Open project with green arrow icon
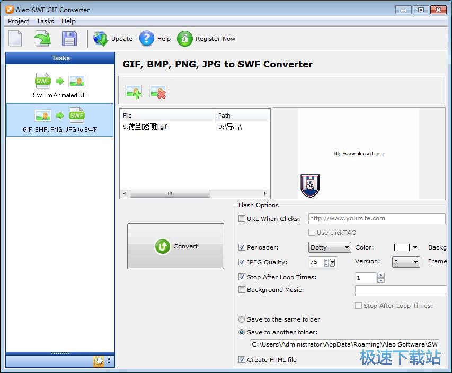The image size is (452, 373). tap(43, 38)
